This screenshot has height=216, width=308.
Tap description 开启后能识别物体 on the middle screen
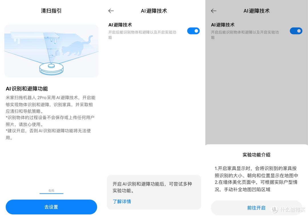pyautogui.click(x=142, y=35)
